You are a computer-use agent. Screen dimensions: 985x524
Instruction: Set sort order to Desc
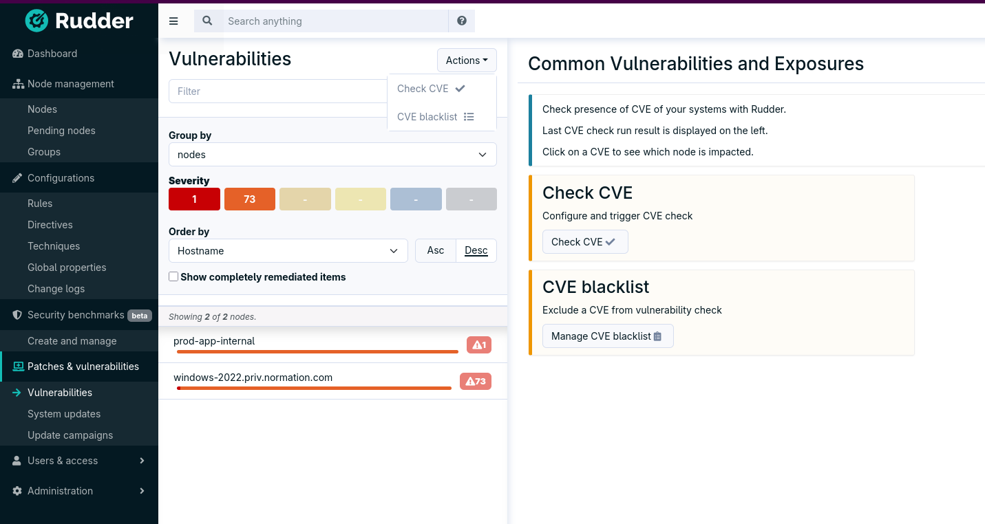click(476, 250)
